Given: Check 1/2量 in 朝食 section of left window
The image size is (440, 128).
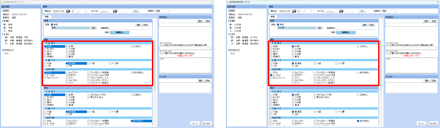Looking at the screenshot, I should tap(110, 63).
